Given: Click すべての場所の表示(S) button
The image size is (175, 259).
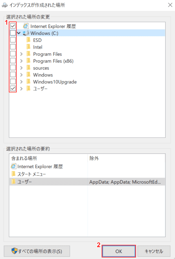Looking at the screenshot, I should (x=37, y=251).
